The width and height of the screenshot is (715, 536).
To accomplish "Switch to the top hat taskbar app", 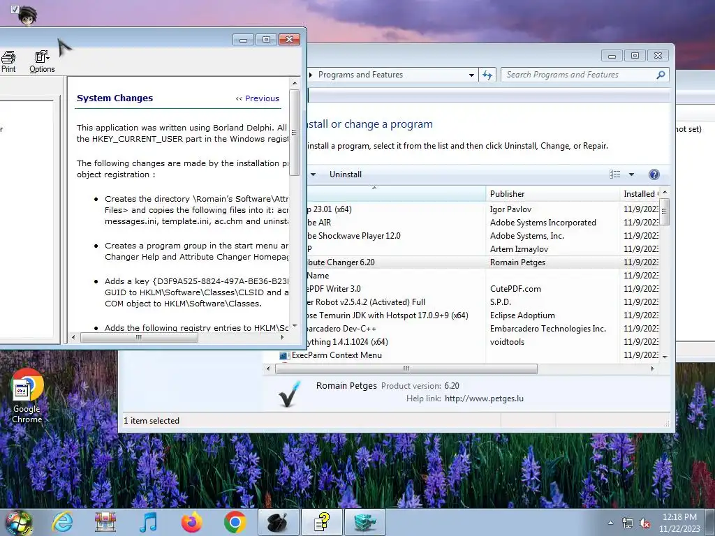I will [x=278, y=522].
